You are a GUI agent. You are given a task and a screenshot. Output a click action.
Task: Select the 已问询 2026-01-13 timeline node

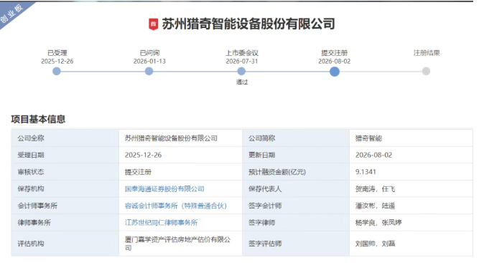pyautogui.click(x=149, y=72)
